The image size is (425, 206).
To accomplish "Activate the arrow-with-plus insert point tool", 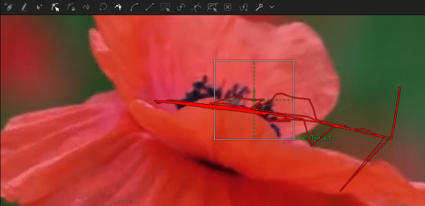I will pyautogui.click(x=39, y=7).
